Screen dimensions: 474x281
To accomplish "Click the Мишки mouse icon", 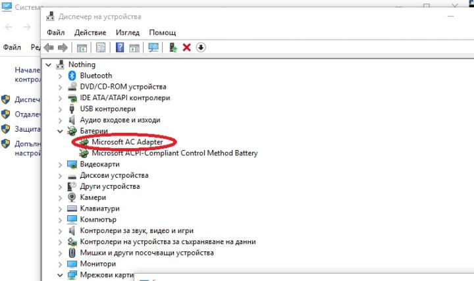I will coord(72,253).
